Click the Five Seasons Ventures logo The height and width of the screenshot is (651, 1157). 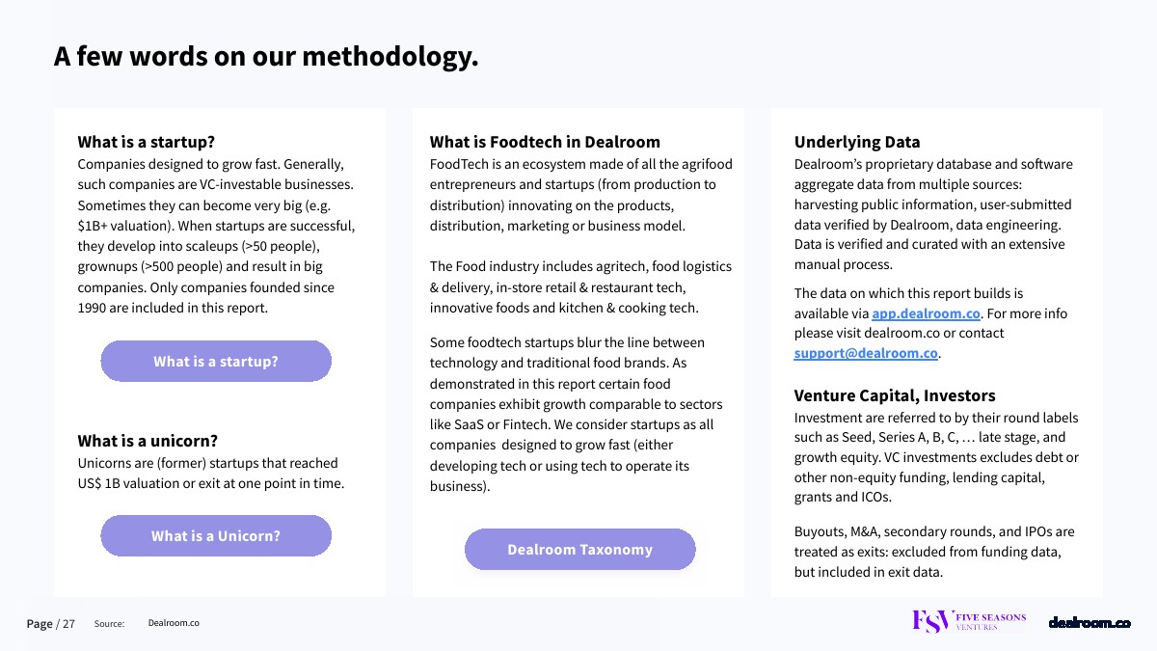tap(969, 622)
